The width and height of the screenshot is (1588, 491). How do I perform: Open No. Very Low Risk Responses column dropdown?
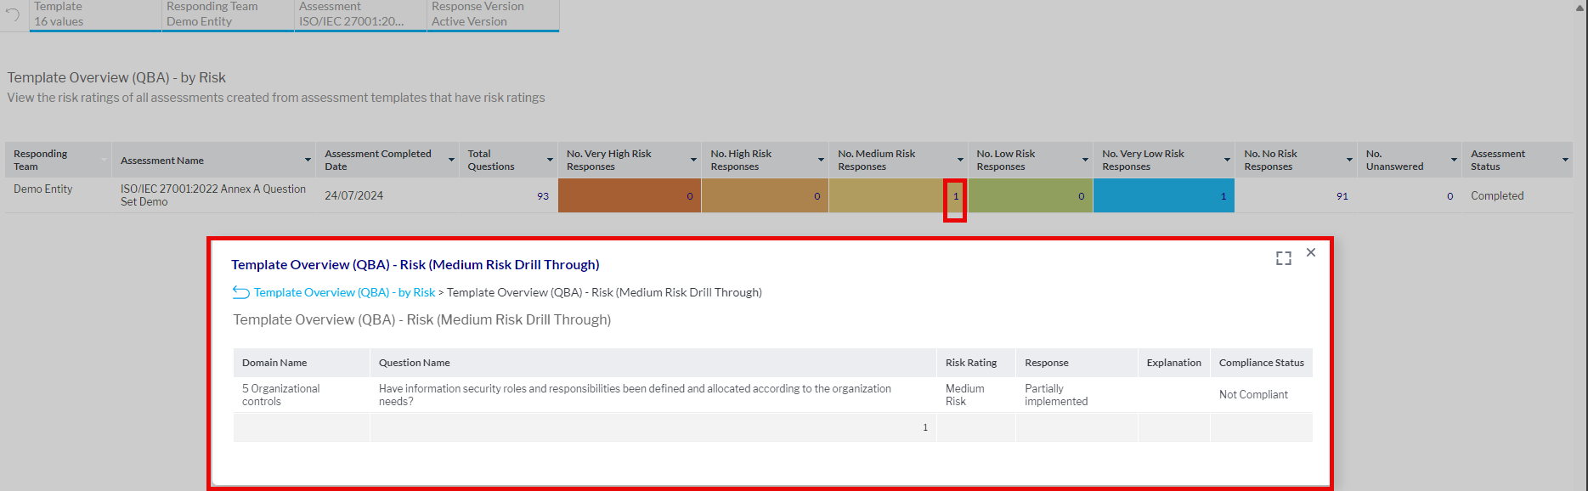pyautogui.click(x=1227, y=160)
